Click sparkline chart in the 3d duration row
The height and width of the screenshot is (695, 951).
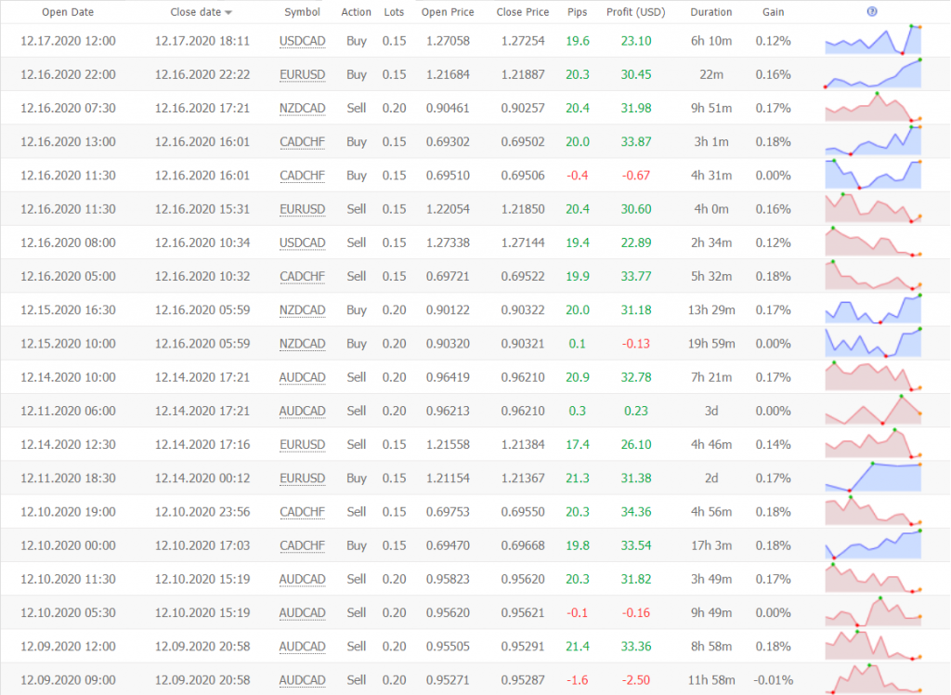873,410
